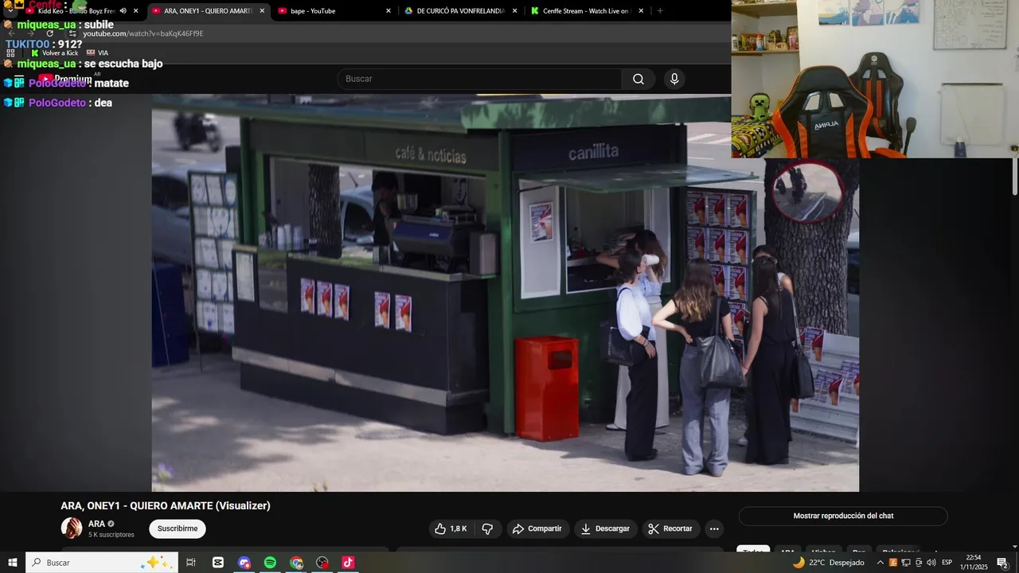Screen dimensions: 1019x573
Task: Open the browser apps grid icon
Action: coord(10,53)
